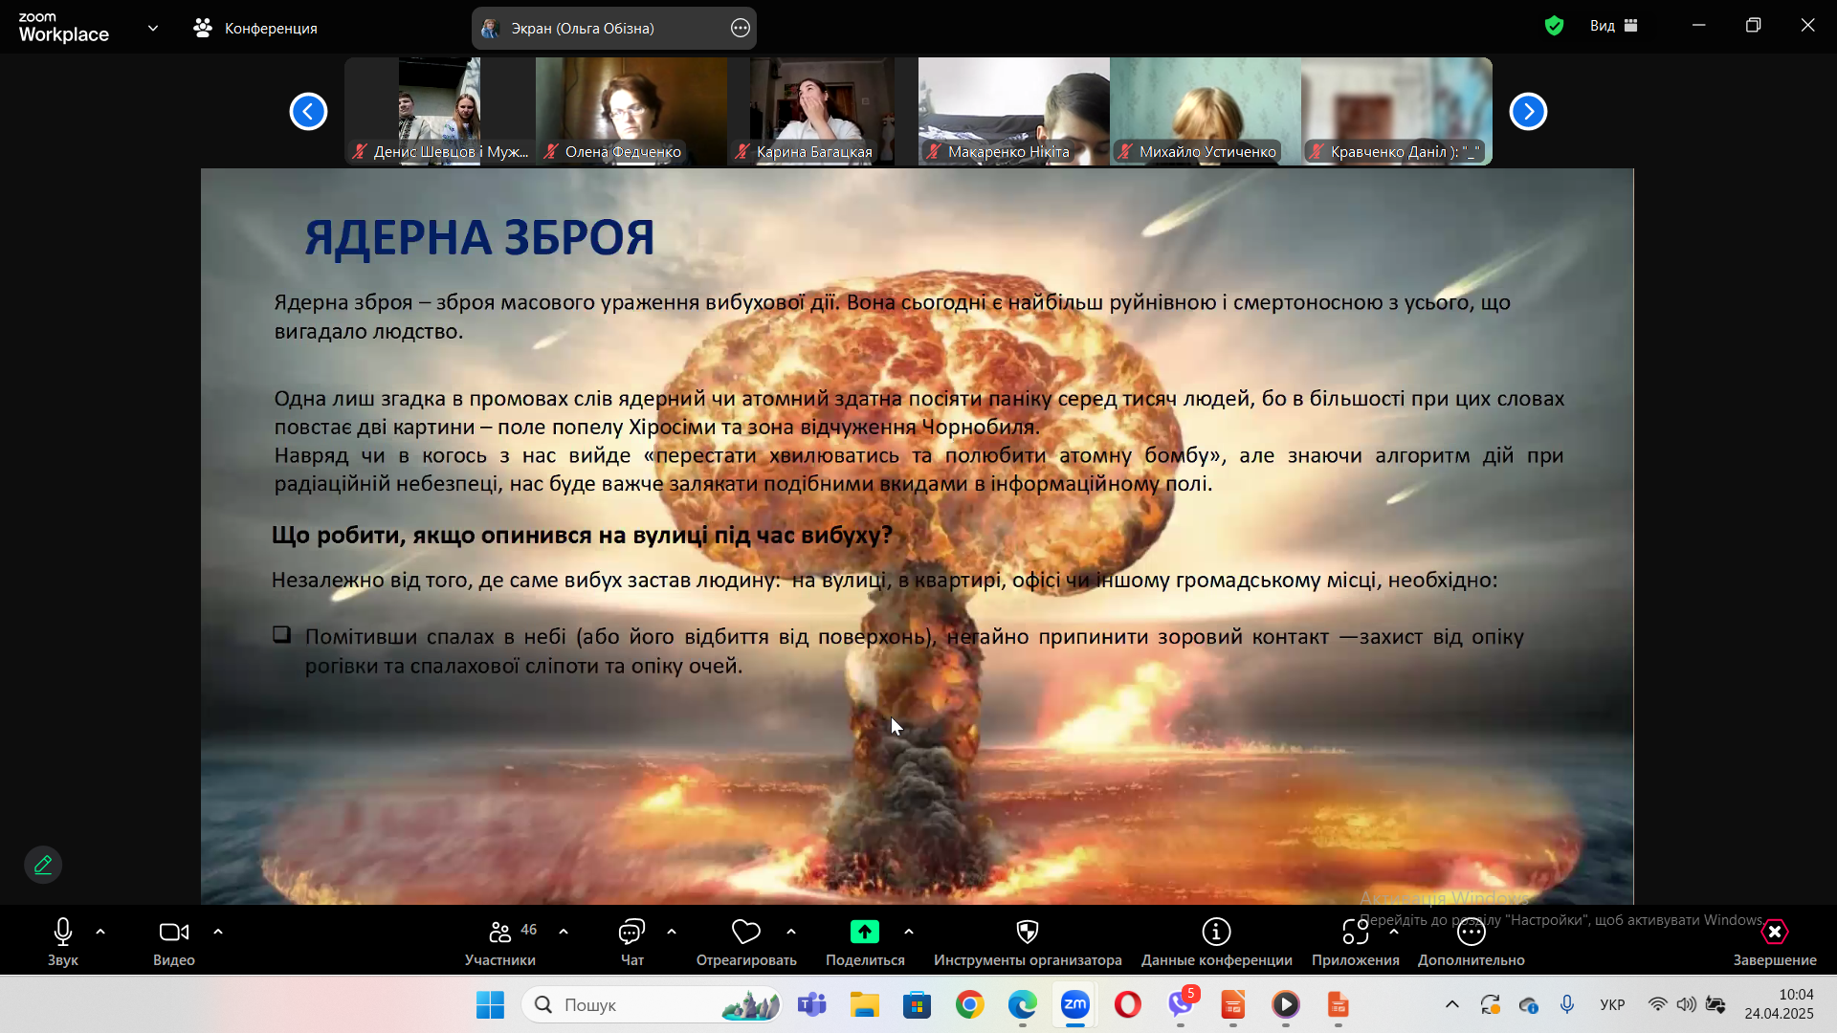Click the tray microphone icon
This screenshot has height=1033, width=1837.
tap(1567, 1005)
